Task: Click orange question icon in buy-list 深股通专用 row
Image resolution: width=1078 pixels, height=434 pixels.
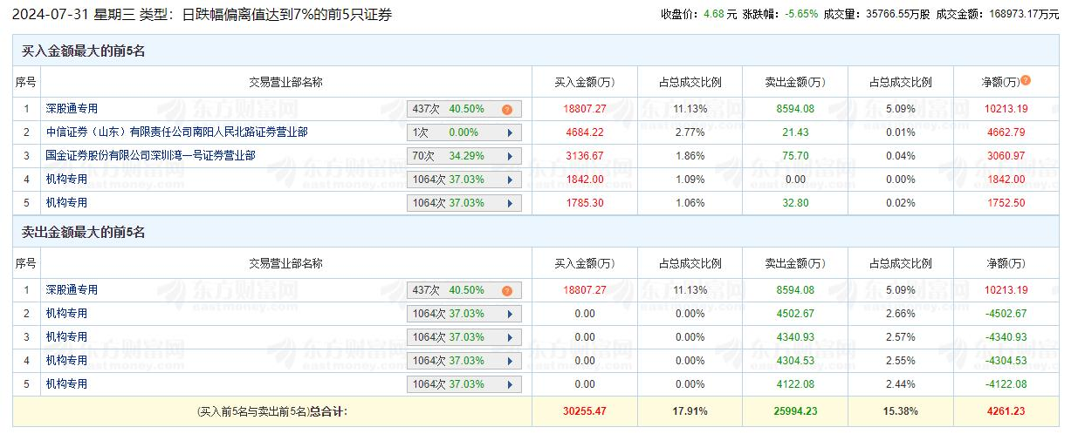Action: pos(506,110)
